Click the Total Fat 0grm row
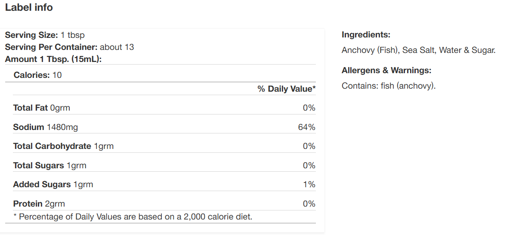 [x=41, y=108]
